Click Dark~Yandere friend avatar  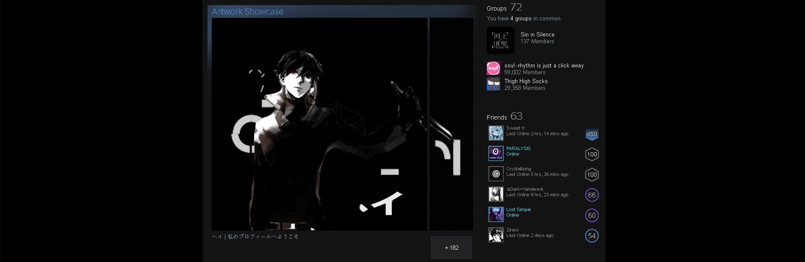[496, 194]
